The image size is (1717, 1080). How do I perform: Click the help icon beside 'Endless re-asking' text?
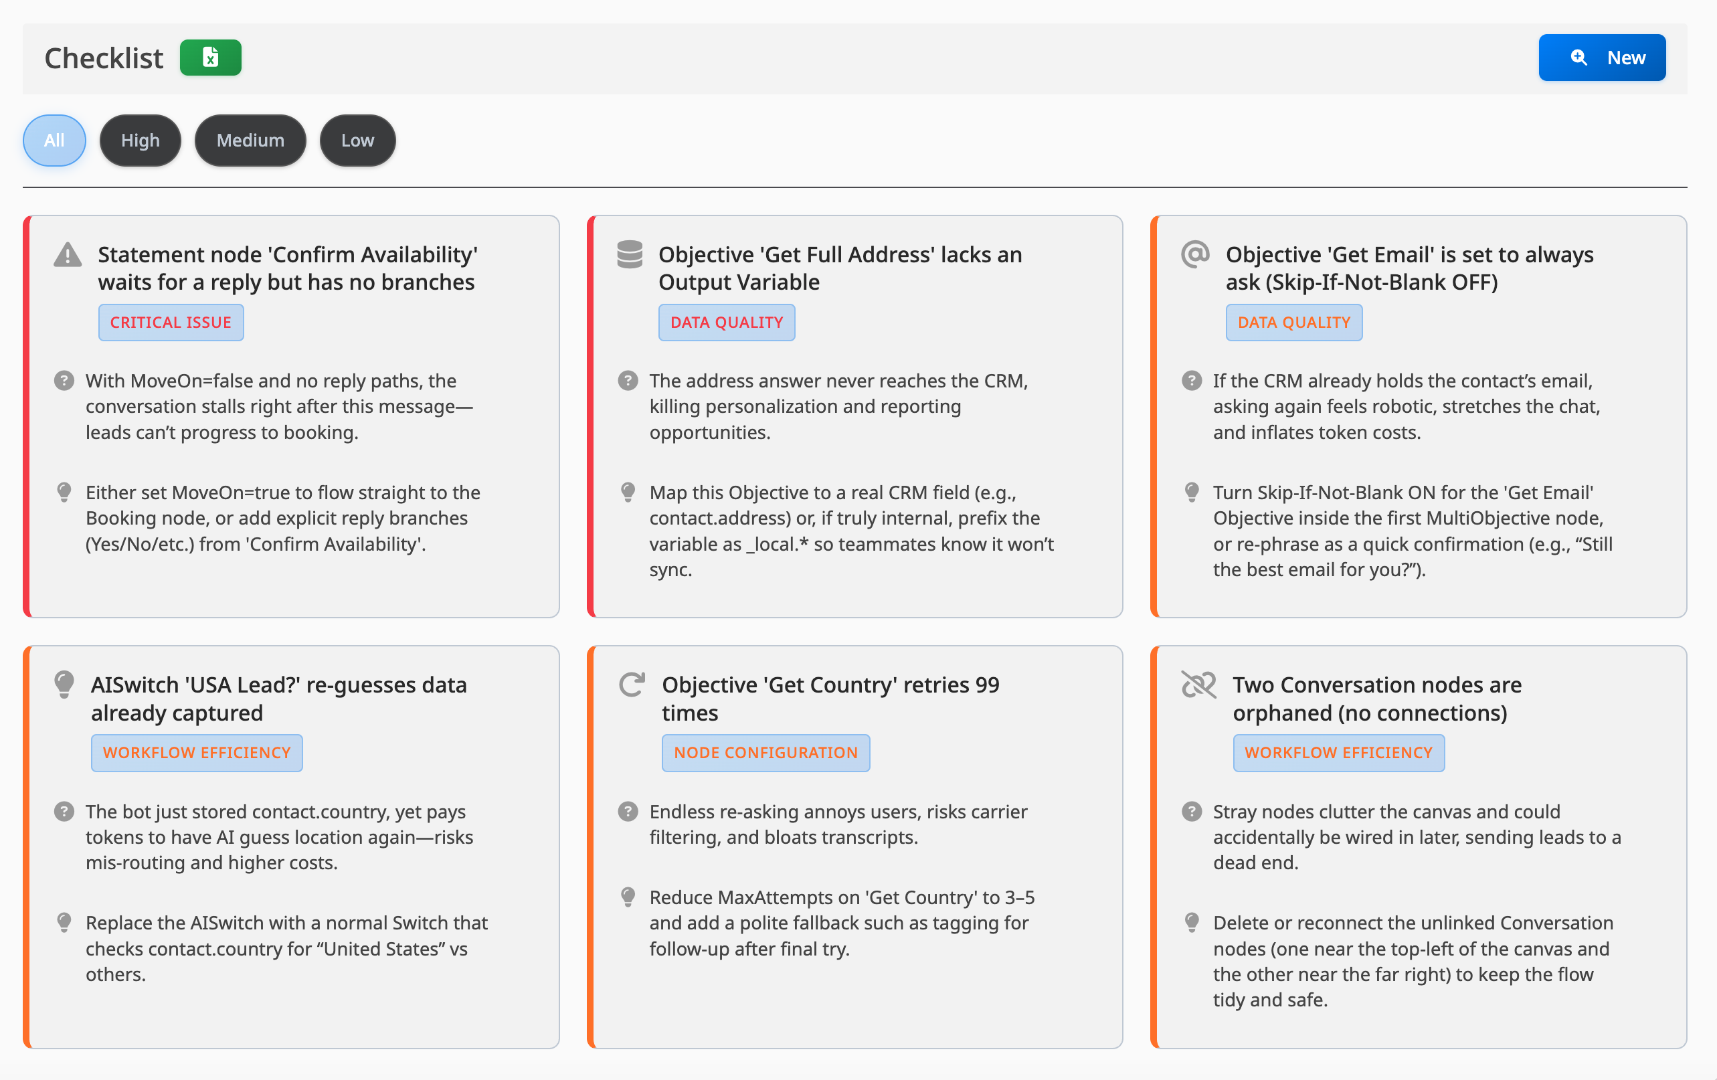click(628, 811)
